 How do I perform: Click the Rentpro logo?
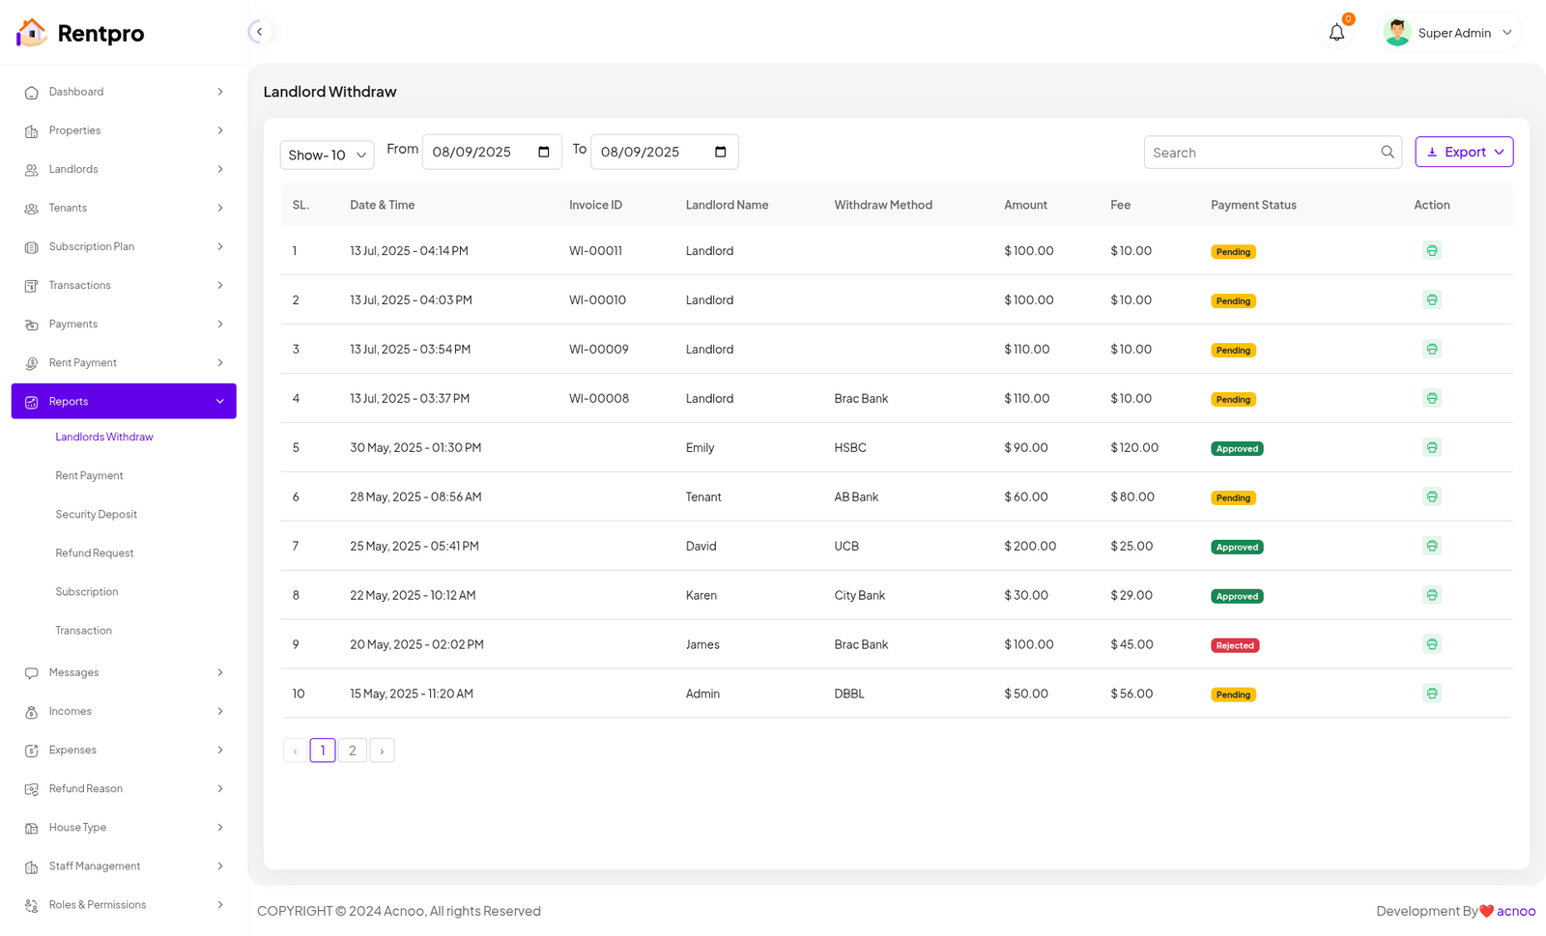(81, 33)
